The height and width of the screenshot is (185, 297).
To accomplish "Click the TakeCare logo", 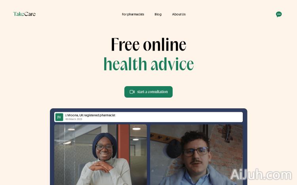I will [x=24, y=14].
